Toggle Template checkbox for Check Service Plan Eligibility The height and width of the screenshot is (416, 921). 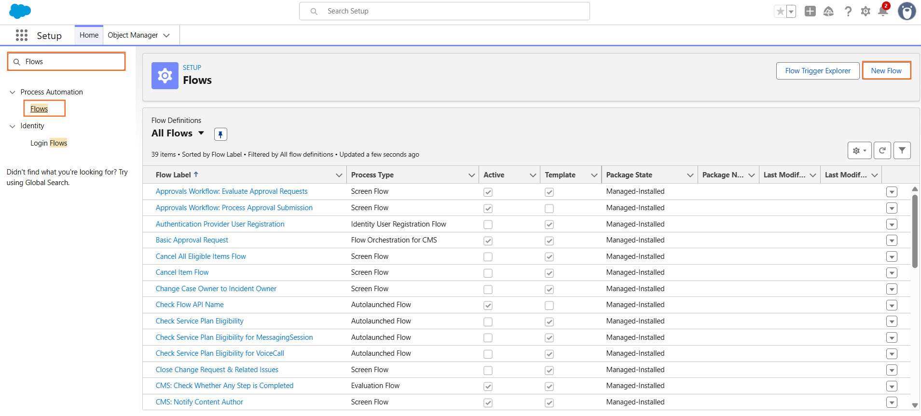coord(549,322)
